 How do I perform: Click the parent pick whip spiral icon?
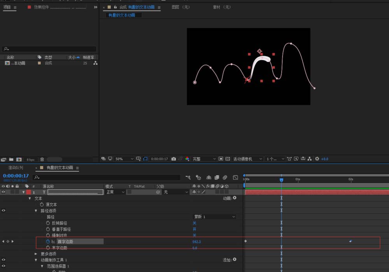coord(158,192)
